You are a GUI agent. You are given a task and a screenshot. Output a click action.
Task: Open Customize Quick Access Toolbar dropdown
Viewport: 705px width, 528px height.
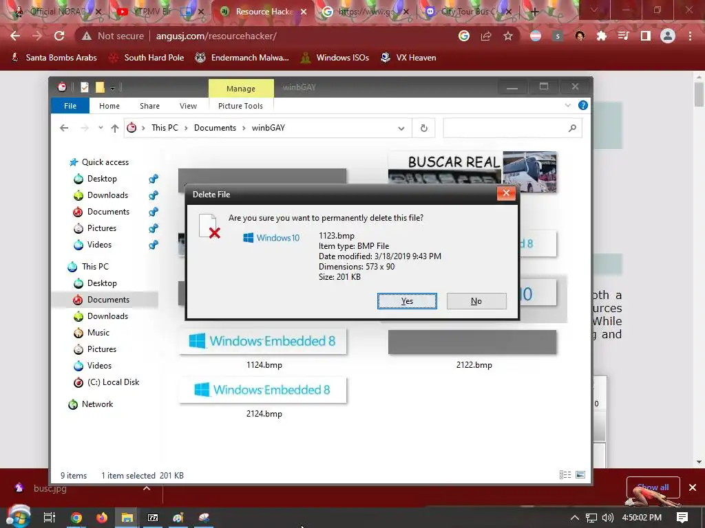pyautogui.click(x=112, y=87)
